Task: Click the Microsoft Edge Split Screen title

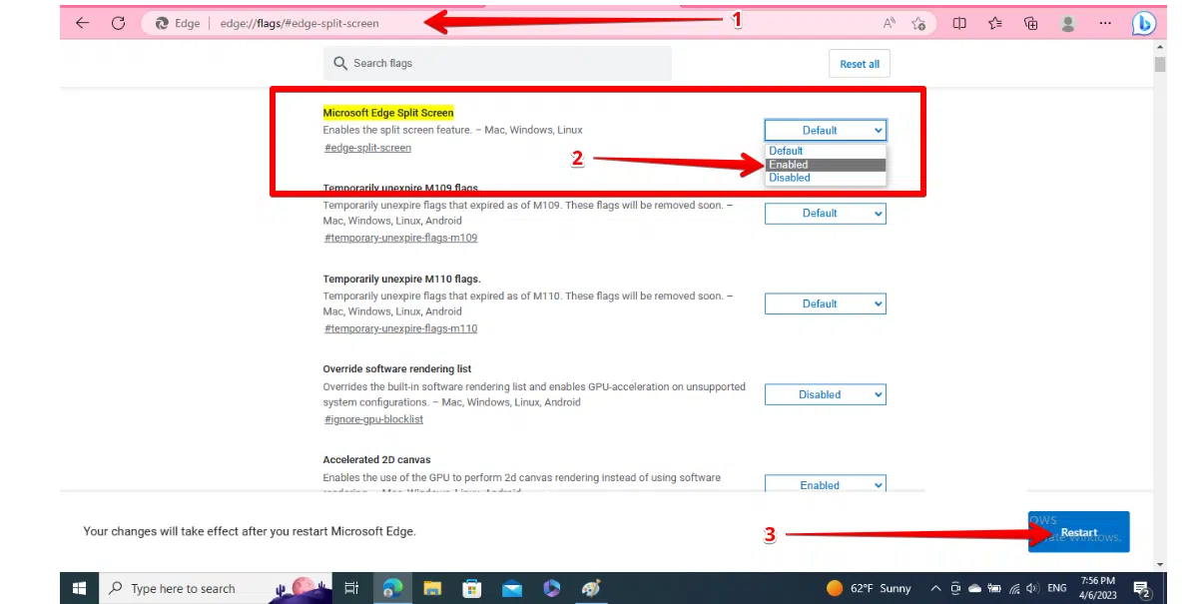Action: 388,113
